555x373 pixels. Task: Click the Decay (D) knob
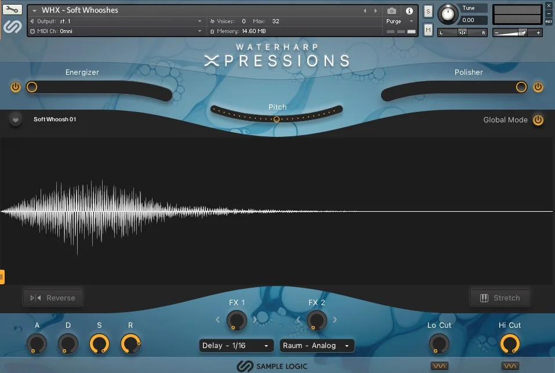point(68,343)
